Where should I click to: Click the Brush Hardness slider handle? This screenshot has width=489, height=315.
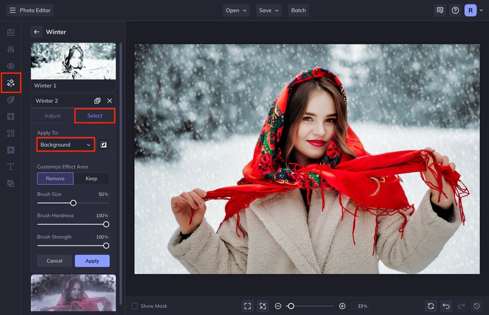pyautogui.click(x=106, y=224)
